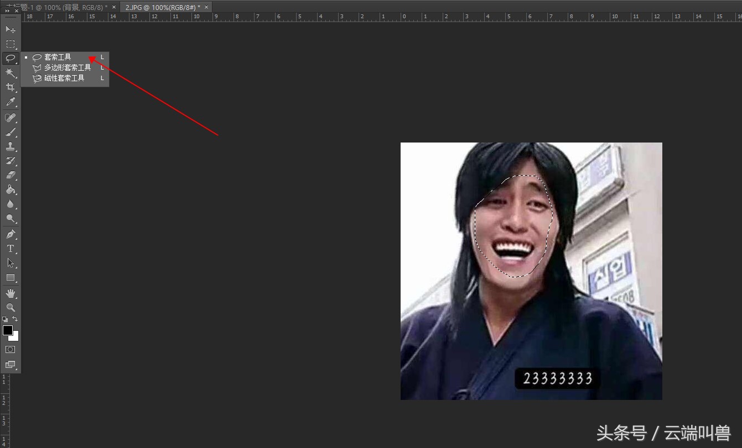Select the Pen tool
Viewport: 742px width, 448px height.
pos(10,234)
